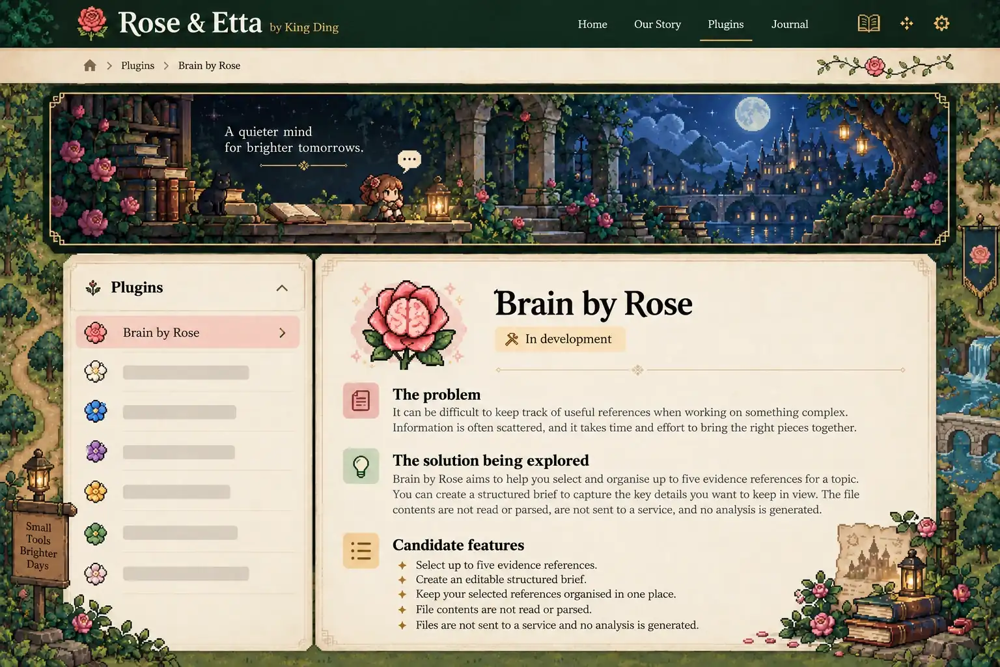
Task: Select the blue flower plugin icon
Action: tap(96, 412)
